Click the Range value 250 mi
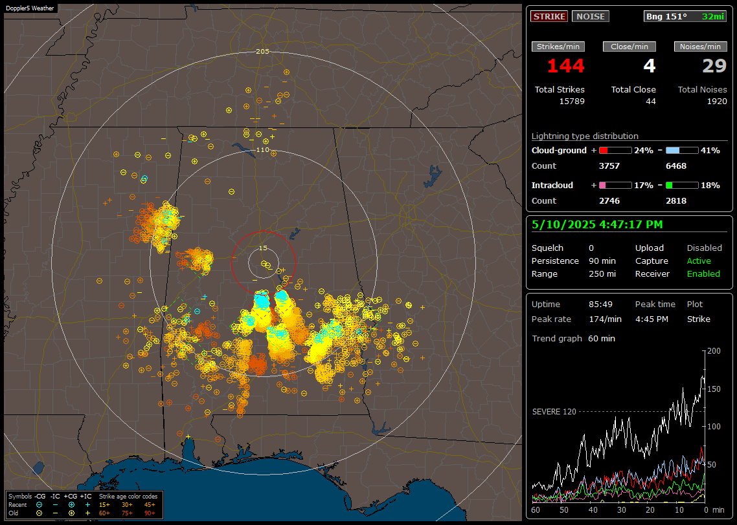 coord(602,274)
